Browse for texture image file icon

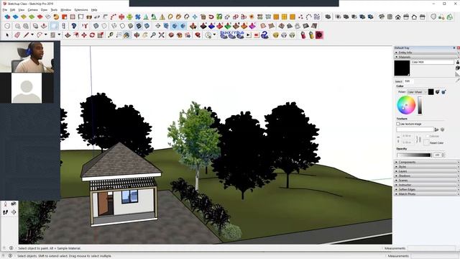(437, 129)
